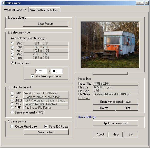Click the PIXresizer title bar icon
150x148 pixels.
point(3,3)
